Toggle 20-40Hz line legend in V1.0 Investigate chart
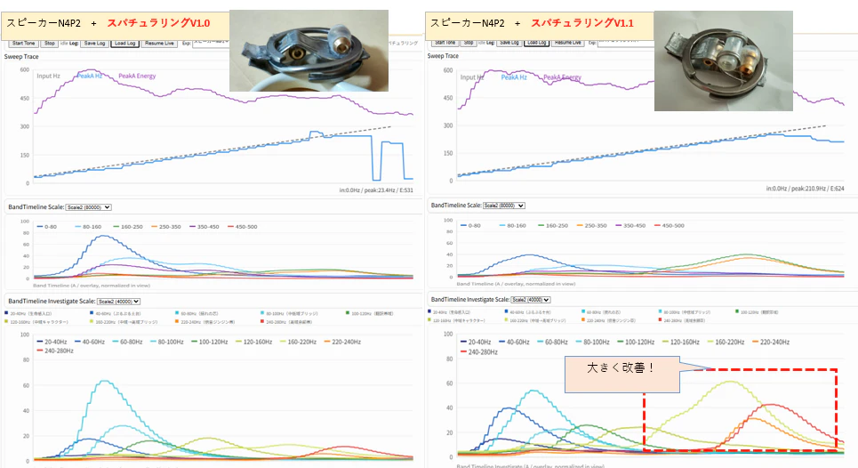Screen dimensions: 858x468 pos(52,343)
